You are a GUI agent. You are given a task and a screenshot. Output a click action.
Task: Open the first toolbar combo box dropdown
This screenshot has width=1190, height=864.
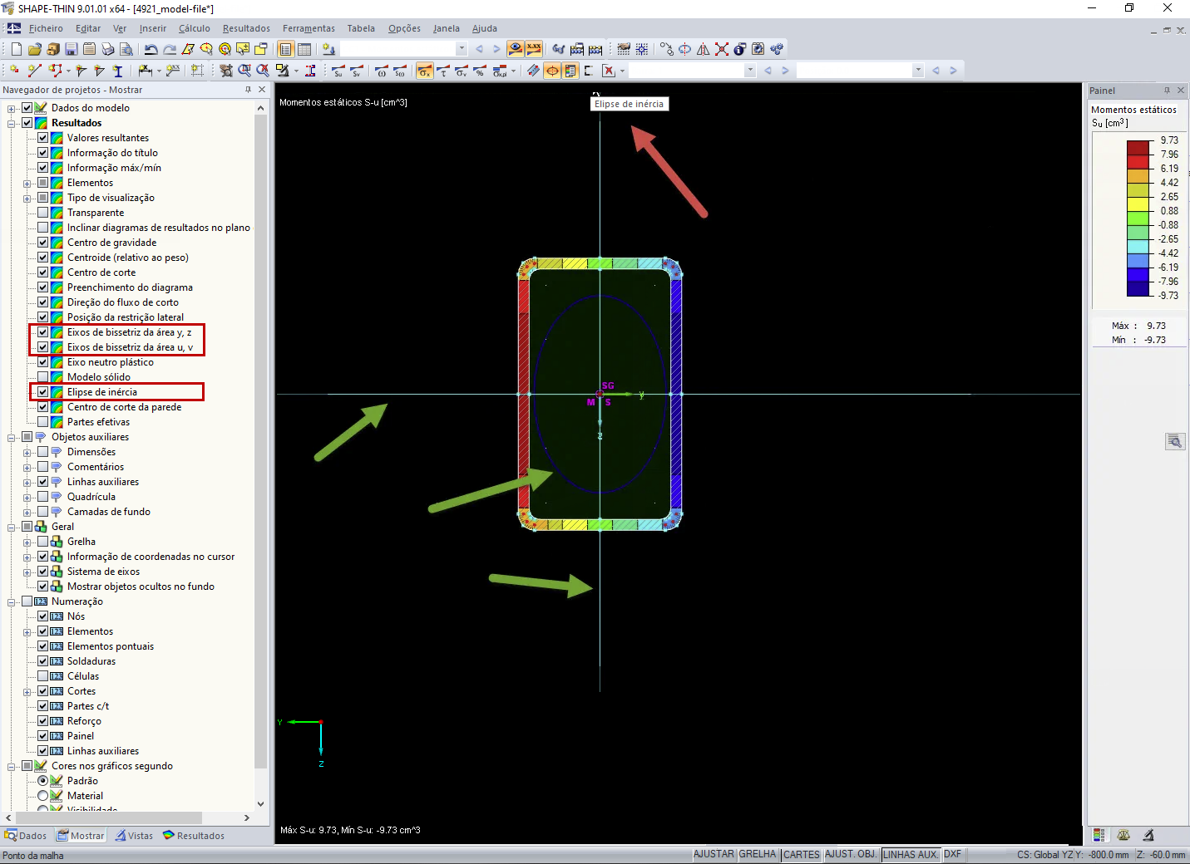point(462,49)
